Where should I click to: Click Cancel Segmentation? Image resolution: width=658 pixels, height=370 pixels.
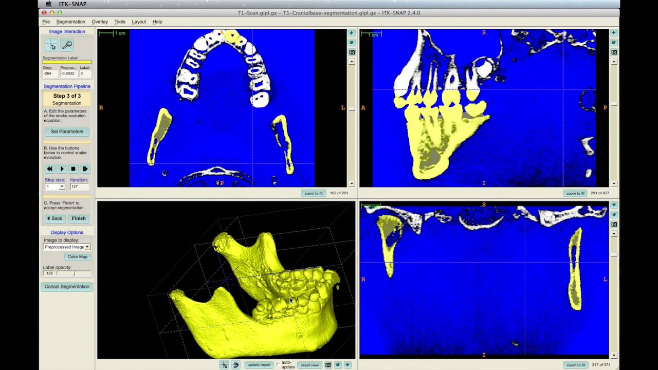coord(67,287)
